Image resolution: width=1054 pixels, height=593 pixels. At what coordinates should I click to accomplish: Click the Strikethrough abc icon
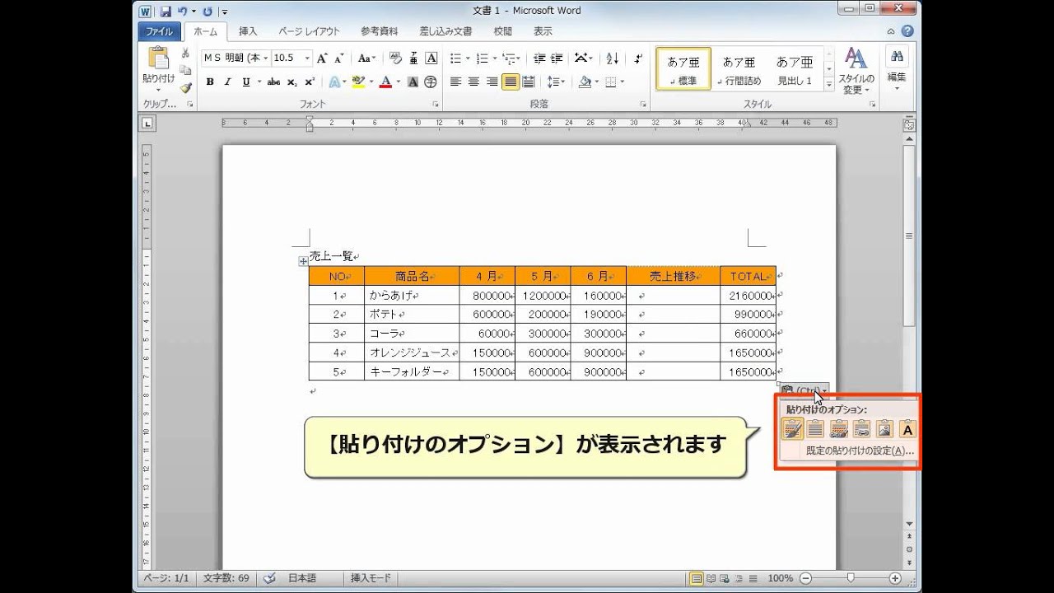click(x=273, y=82)
